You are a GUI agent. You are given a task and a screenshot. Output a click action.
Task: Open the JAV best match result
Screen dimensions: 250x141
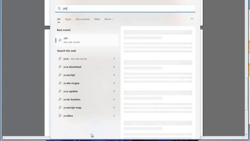point(87,40)
